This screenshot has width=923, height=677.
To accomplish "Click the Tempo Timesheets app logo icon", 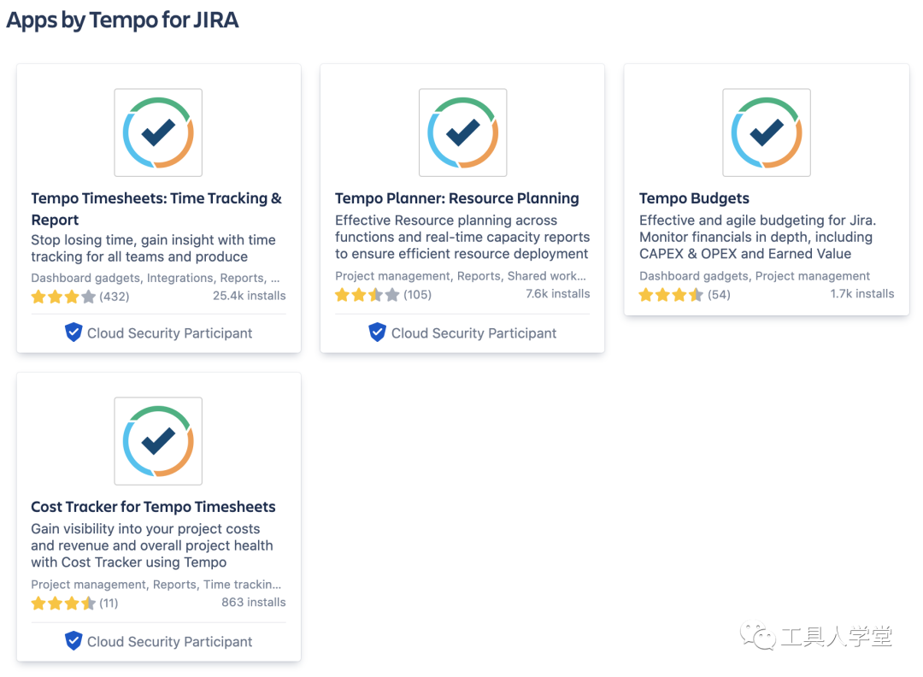I will click(158, 132).
